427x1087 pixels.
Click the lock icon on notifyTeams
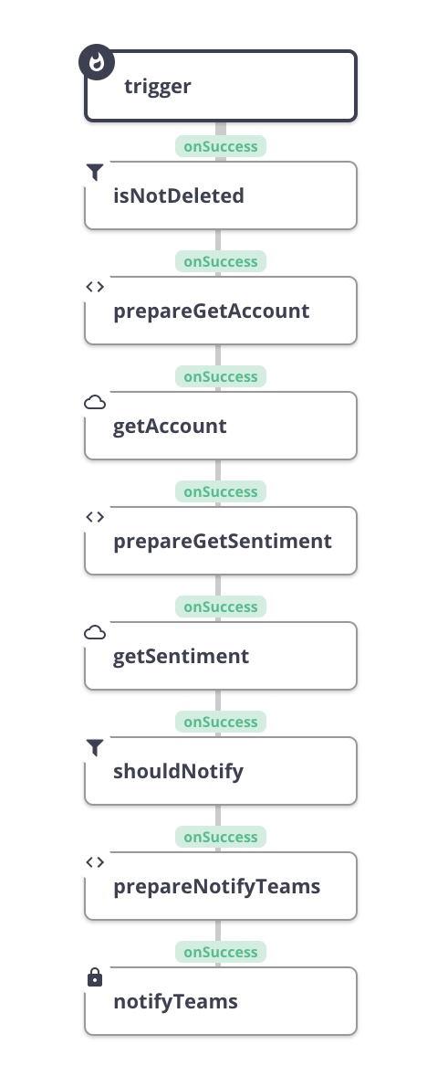[x=95, y=977]
